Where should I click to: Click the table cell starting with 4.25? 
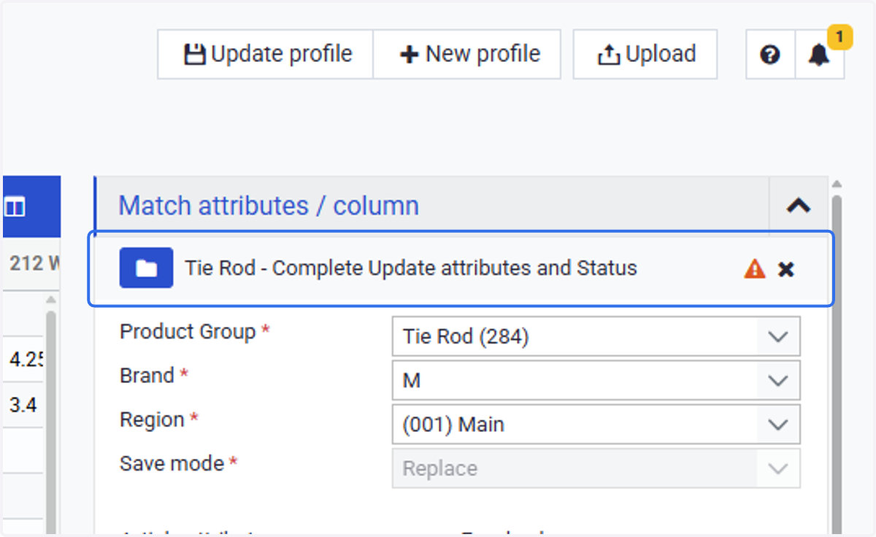click(24, 359)
